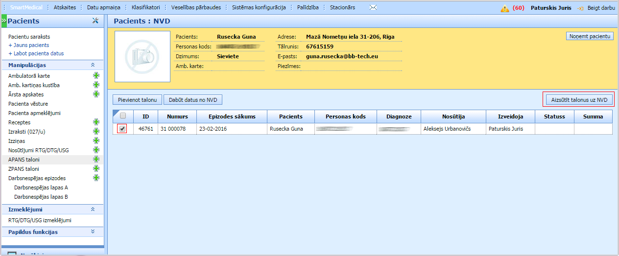Viewport: 619px width, 256px height.
Task: Click the plus icon beside Darbsnespējas epizodes
Action: [96, 178]
